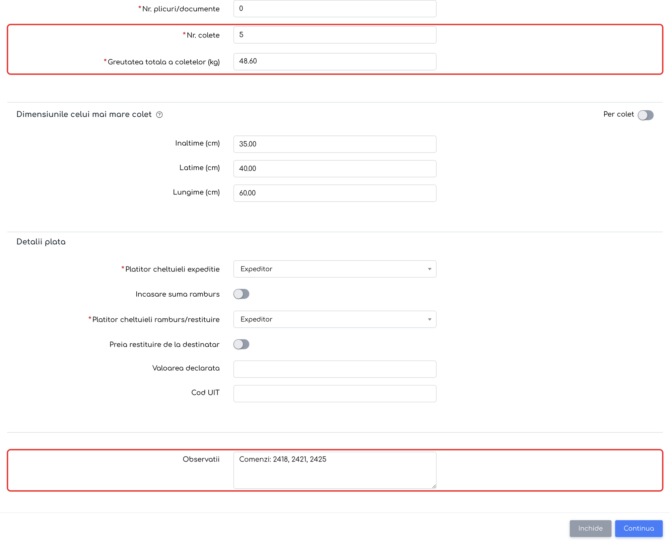Click the Continua button
Viewport: 670px width, 544px height.
pyautogui.click(x=639, y=528)
